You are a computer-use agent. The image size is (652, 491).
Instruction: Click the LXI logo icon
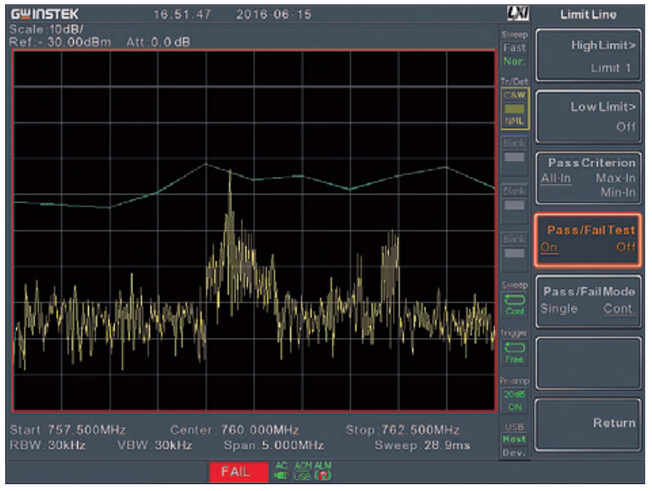point(517,14)
